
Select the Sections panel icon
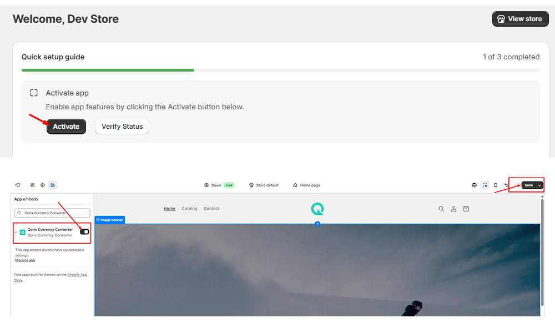click(x=32, y=185)
